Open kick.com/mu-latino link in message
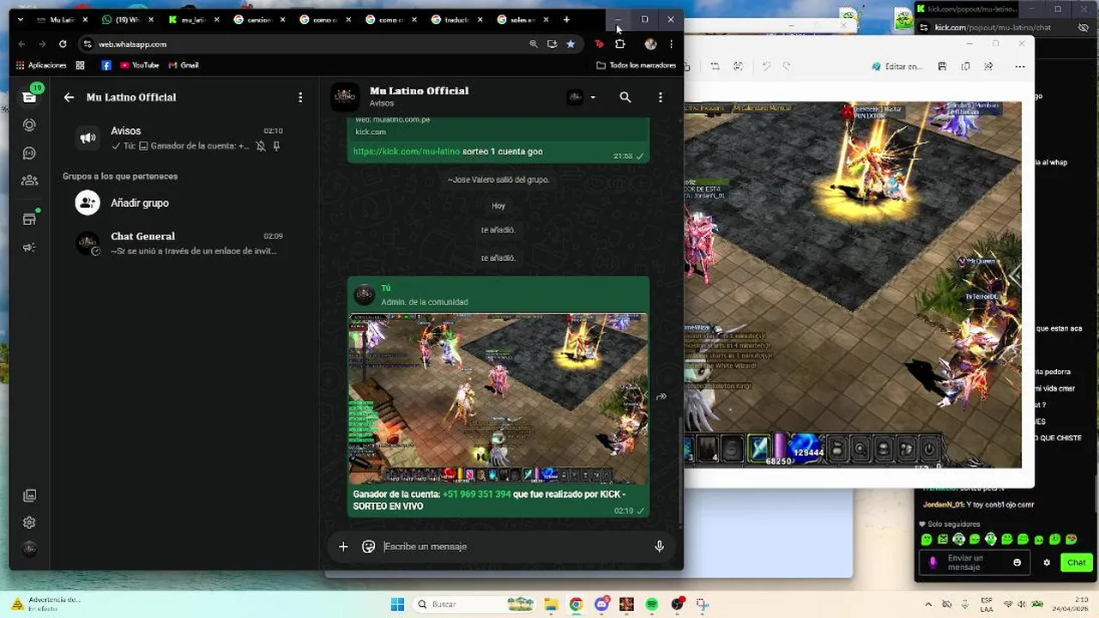Viewport: 1099px width, 618px height. pyautogui.click(x=407, y=151)
